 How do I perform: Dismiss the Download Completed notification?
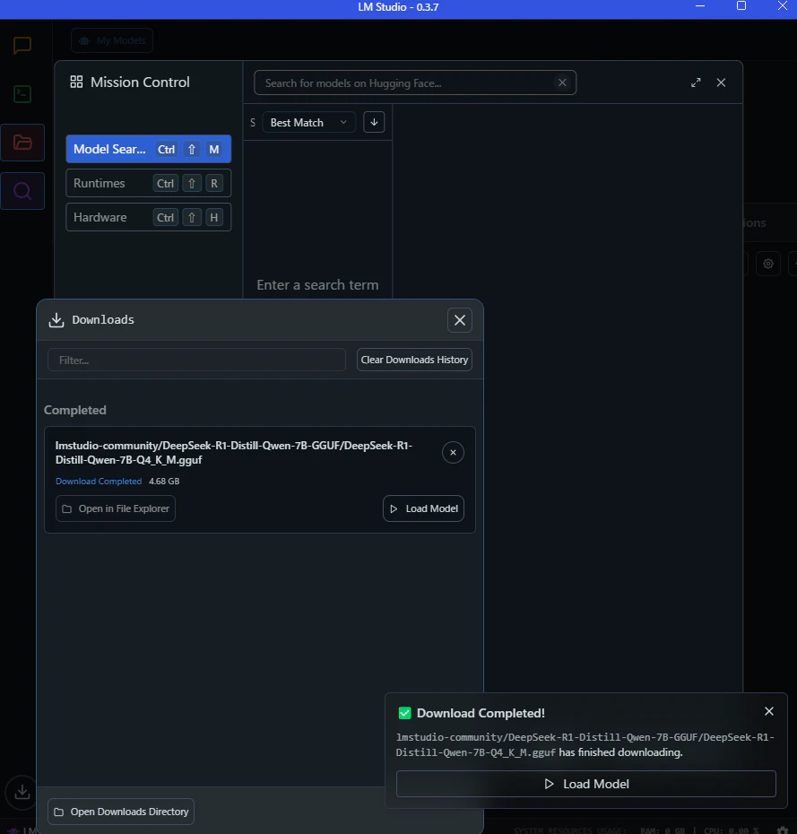click(769, 711)
